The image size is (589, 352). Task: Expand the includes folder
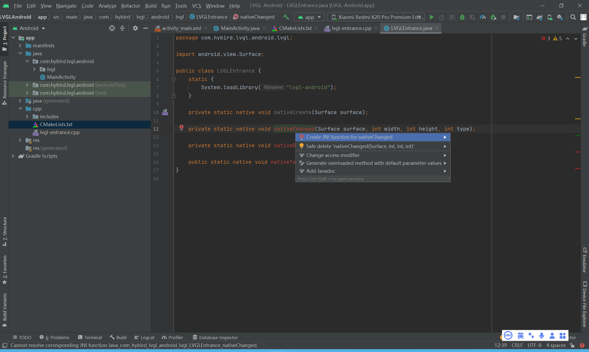point(27,116)
